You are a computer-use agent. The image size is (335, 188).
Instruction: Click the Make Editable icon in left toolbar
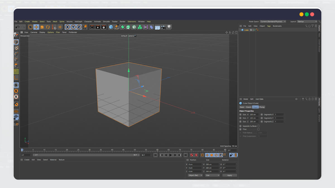pos(16,35)
